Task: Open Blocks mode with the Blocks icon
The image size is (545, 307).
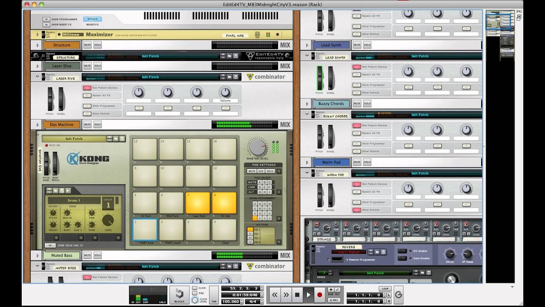Action: (179, 294)
